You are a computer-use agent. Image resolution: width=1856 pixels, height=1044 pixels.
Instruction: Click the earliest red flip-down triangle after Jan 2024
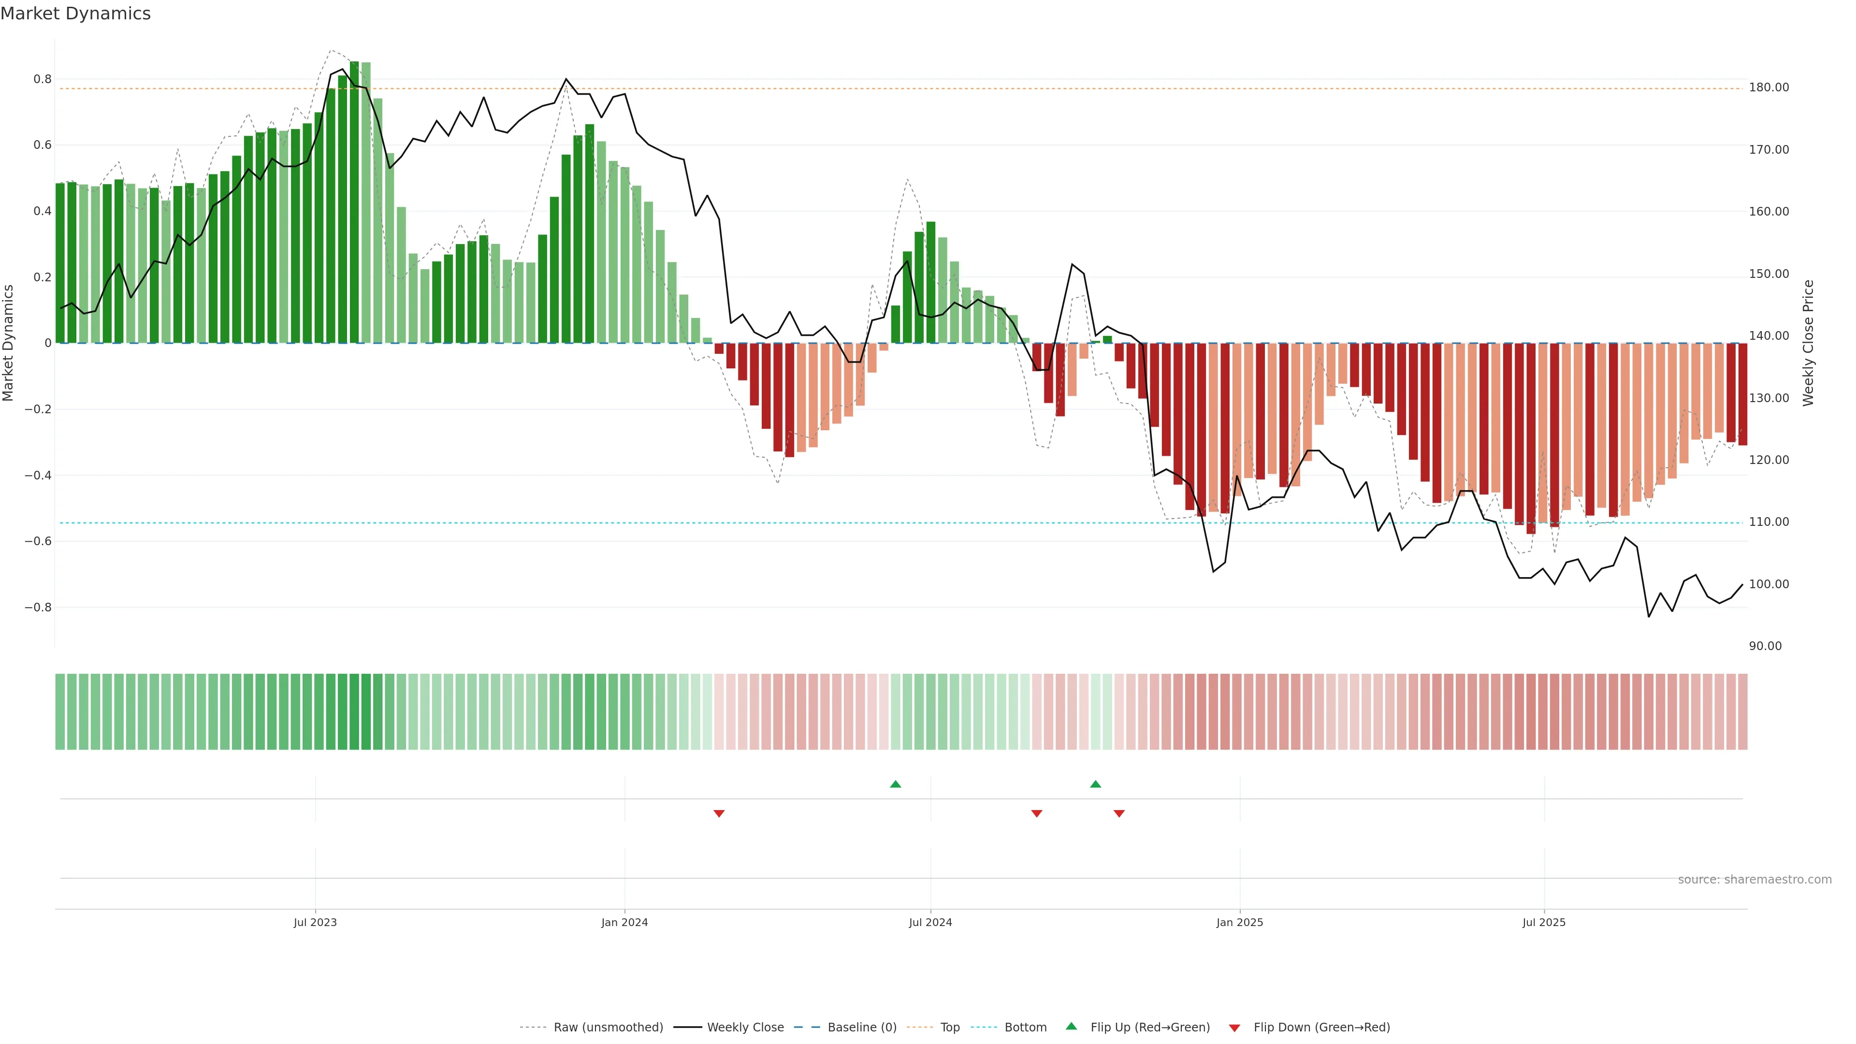coord(718,813)
